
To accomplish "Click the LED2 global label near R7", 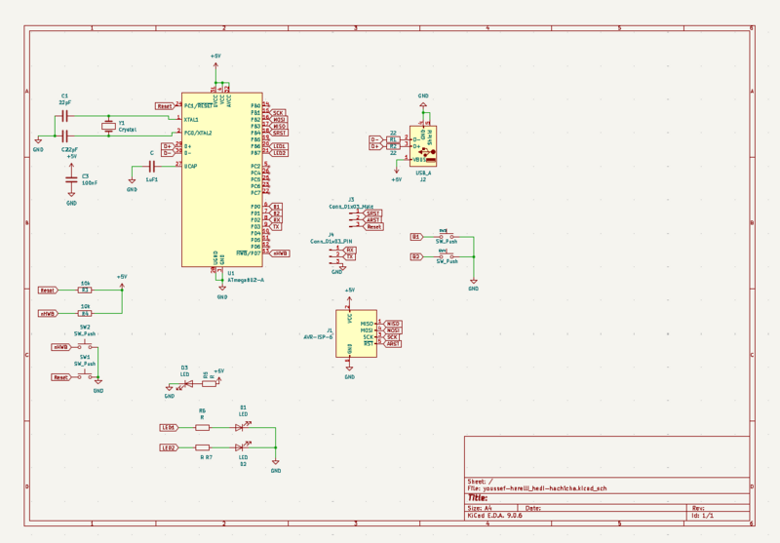I will click(169, 447).
